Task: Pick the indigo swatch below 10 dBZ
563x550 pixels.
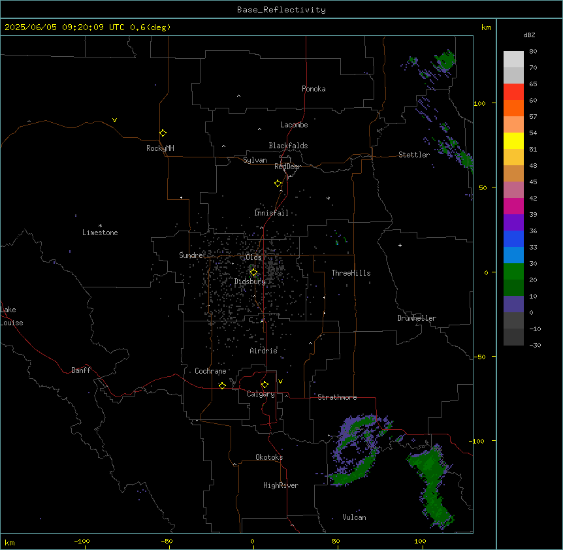Action: click(513, 304)
